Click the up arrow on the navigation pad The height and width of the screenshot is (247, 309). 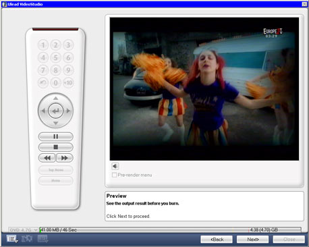55,98
